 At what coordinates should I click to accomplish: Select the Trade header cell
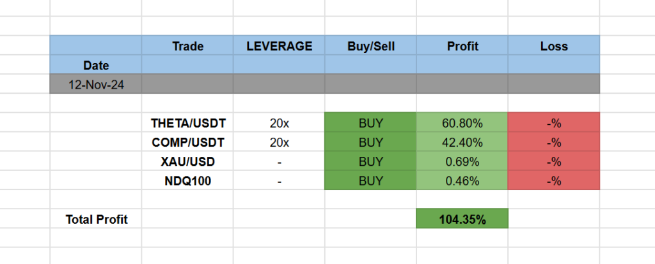tap(187, 46)
